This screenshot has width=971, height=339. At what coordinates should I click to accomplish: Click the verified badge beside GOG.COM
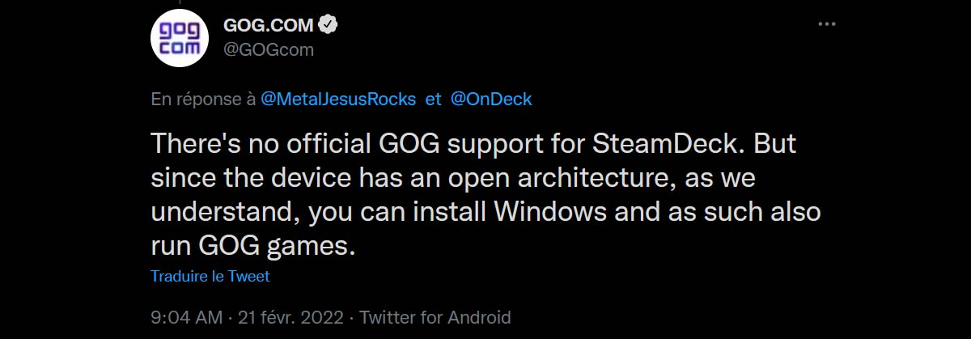[328, 25]
